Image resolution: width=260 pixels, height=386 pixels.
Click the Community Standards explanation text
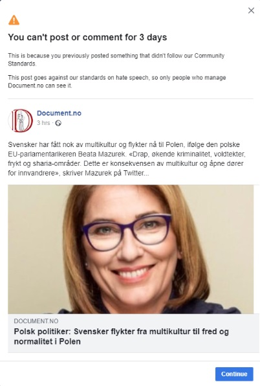(116, 60)
